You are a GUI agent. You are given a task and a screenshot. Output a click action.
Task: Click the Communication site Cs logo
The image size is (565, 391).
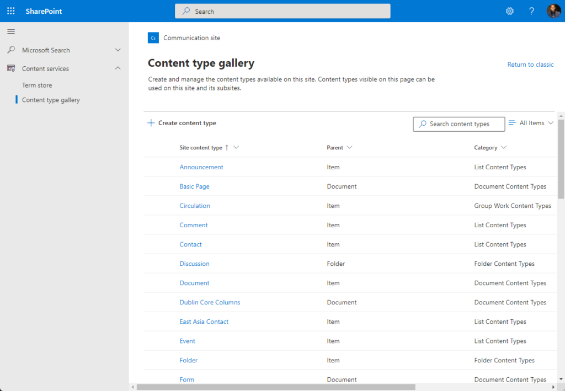(153, 38)
